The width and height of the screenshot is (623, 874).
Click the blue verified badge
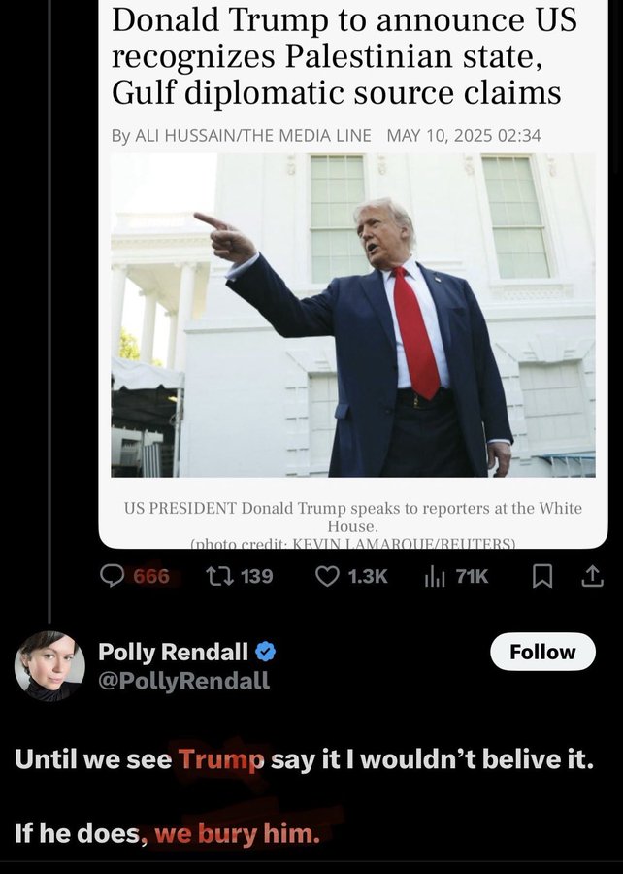click(266, 651)
